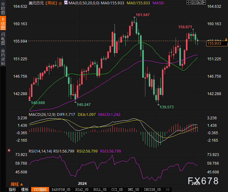Click the second chart-tool icon top right

tap(194, 2)
